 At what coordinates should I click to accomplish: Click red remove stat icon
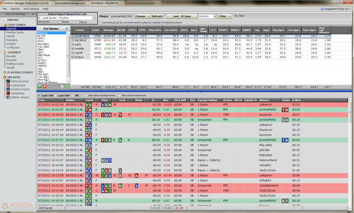point(45,87)
